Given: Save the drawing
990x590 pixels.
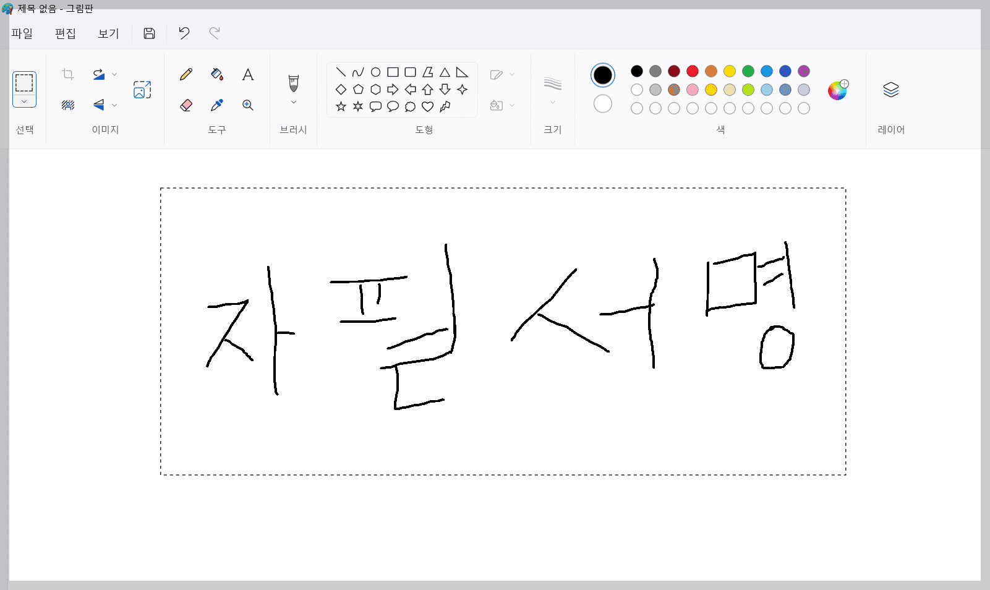Looking at the screenshot, I should click(149, 33).
